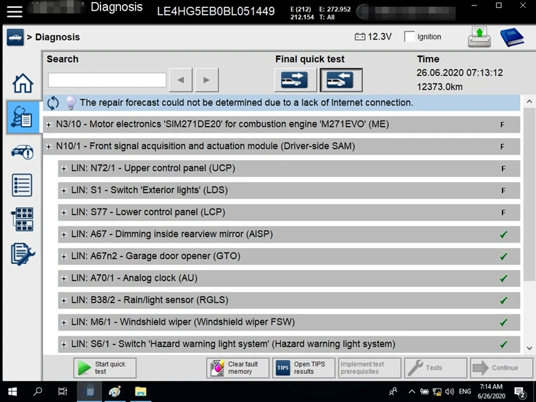The height and width of the screenshot is (402, 536).
Task: Click Start quick test button
Action: [x=105, y=368]
